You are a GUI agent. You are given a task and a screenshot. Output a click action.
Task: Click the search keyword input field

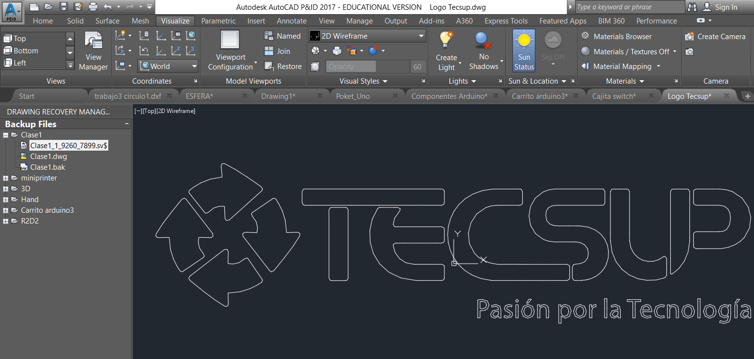[629, 7]
